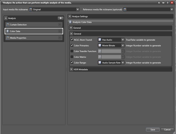Screen dimensions: 176x134
Task: Click the R button in title bar
Action: coord(159,3)
